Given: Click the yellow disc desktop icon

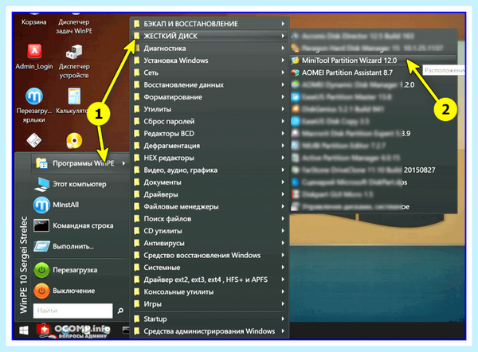Looking at the screenshot, I should [74, 141].
